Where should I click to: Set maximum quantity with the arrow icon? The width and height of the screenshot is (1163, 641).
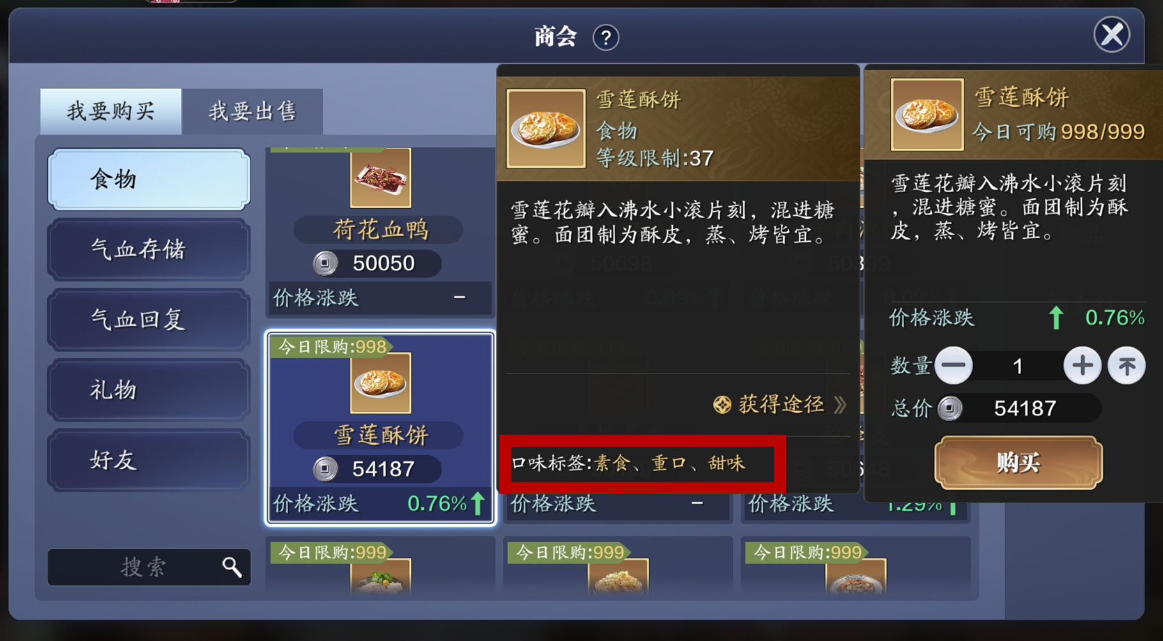(x=1127, y=366)
